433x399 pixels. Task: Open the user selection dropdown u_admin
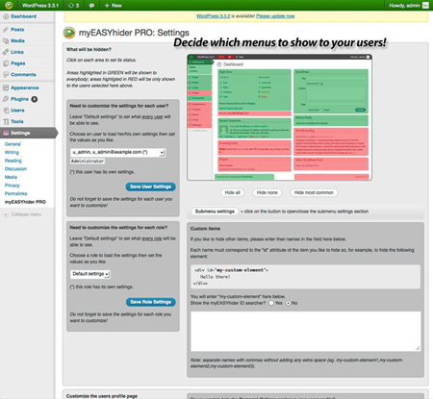pos(117,153)
